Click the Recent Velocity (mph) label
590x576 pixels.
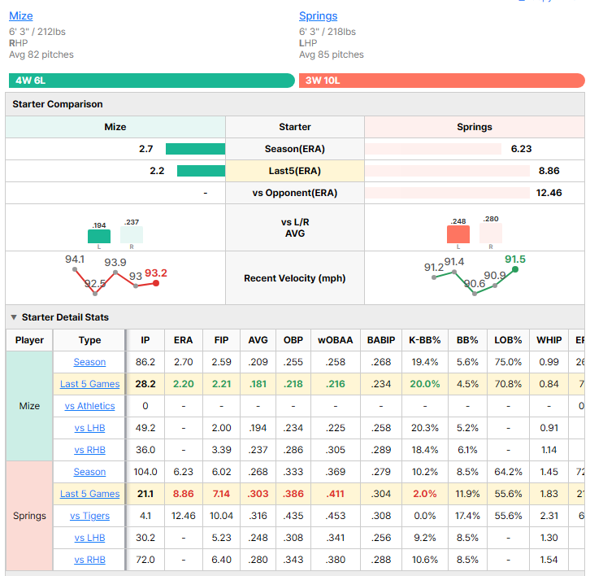point(295,278)
